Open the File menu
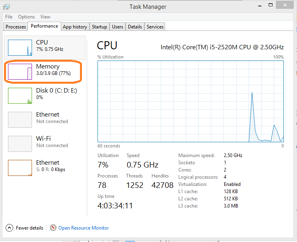Viewport: 297px width, 242px height. [x=9, y=17]
